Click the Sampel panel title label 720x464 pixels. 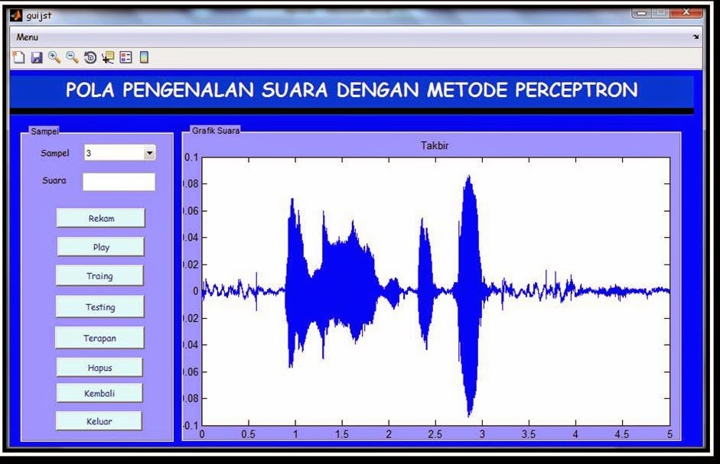pos(44,131)
